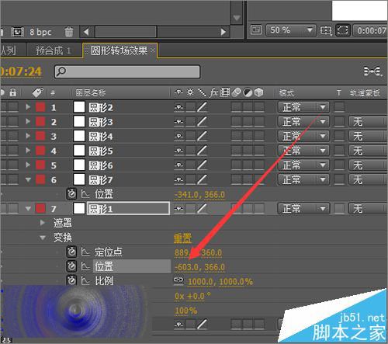Click the 圆形1 layer name edit field

pyautogui.click(x=128, y=209)
